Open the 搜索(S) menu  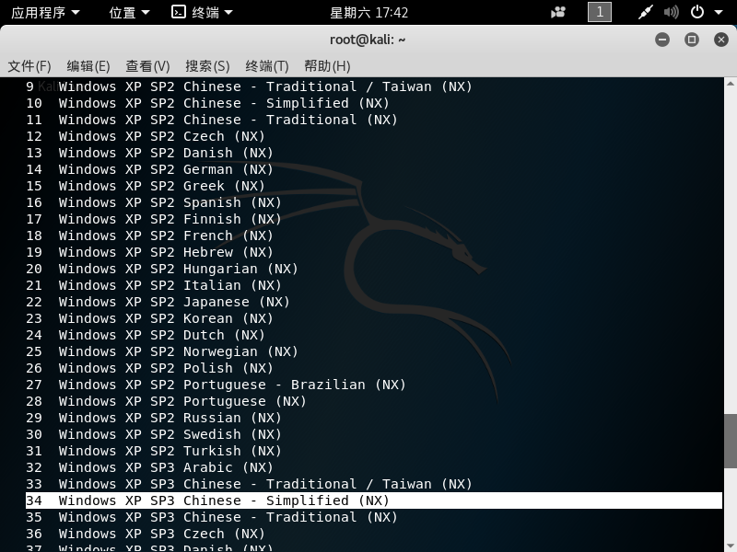[x=207, y=66]
